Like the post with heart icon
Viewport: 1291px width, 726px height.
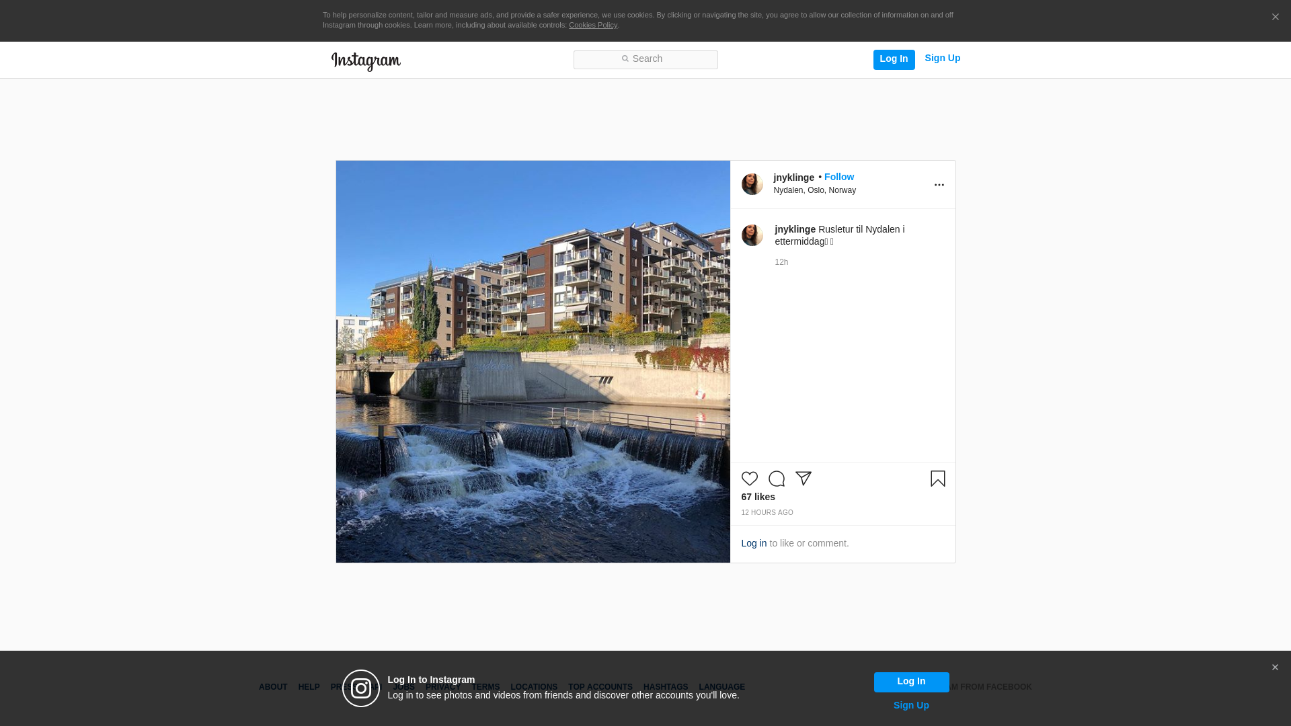pyautogui.click(x=750, y=479)
